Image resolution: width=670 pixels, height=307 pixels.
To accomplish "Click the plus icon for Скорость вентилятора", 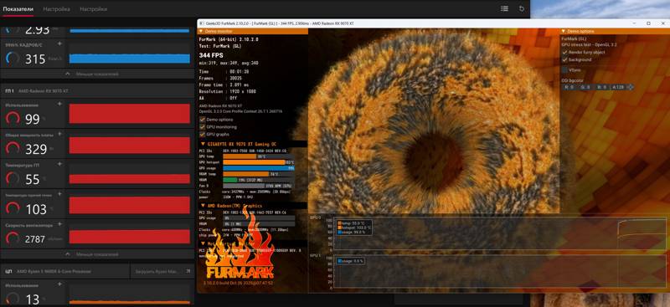I will pyautogui.click(x=59, y=223).
